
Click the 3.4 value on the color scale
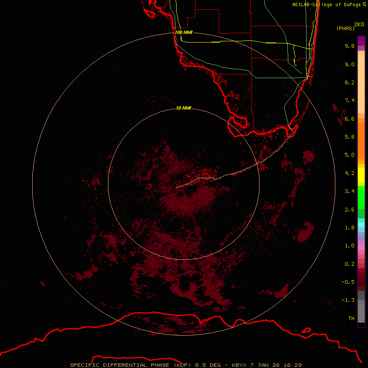(x=350, y=191)
